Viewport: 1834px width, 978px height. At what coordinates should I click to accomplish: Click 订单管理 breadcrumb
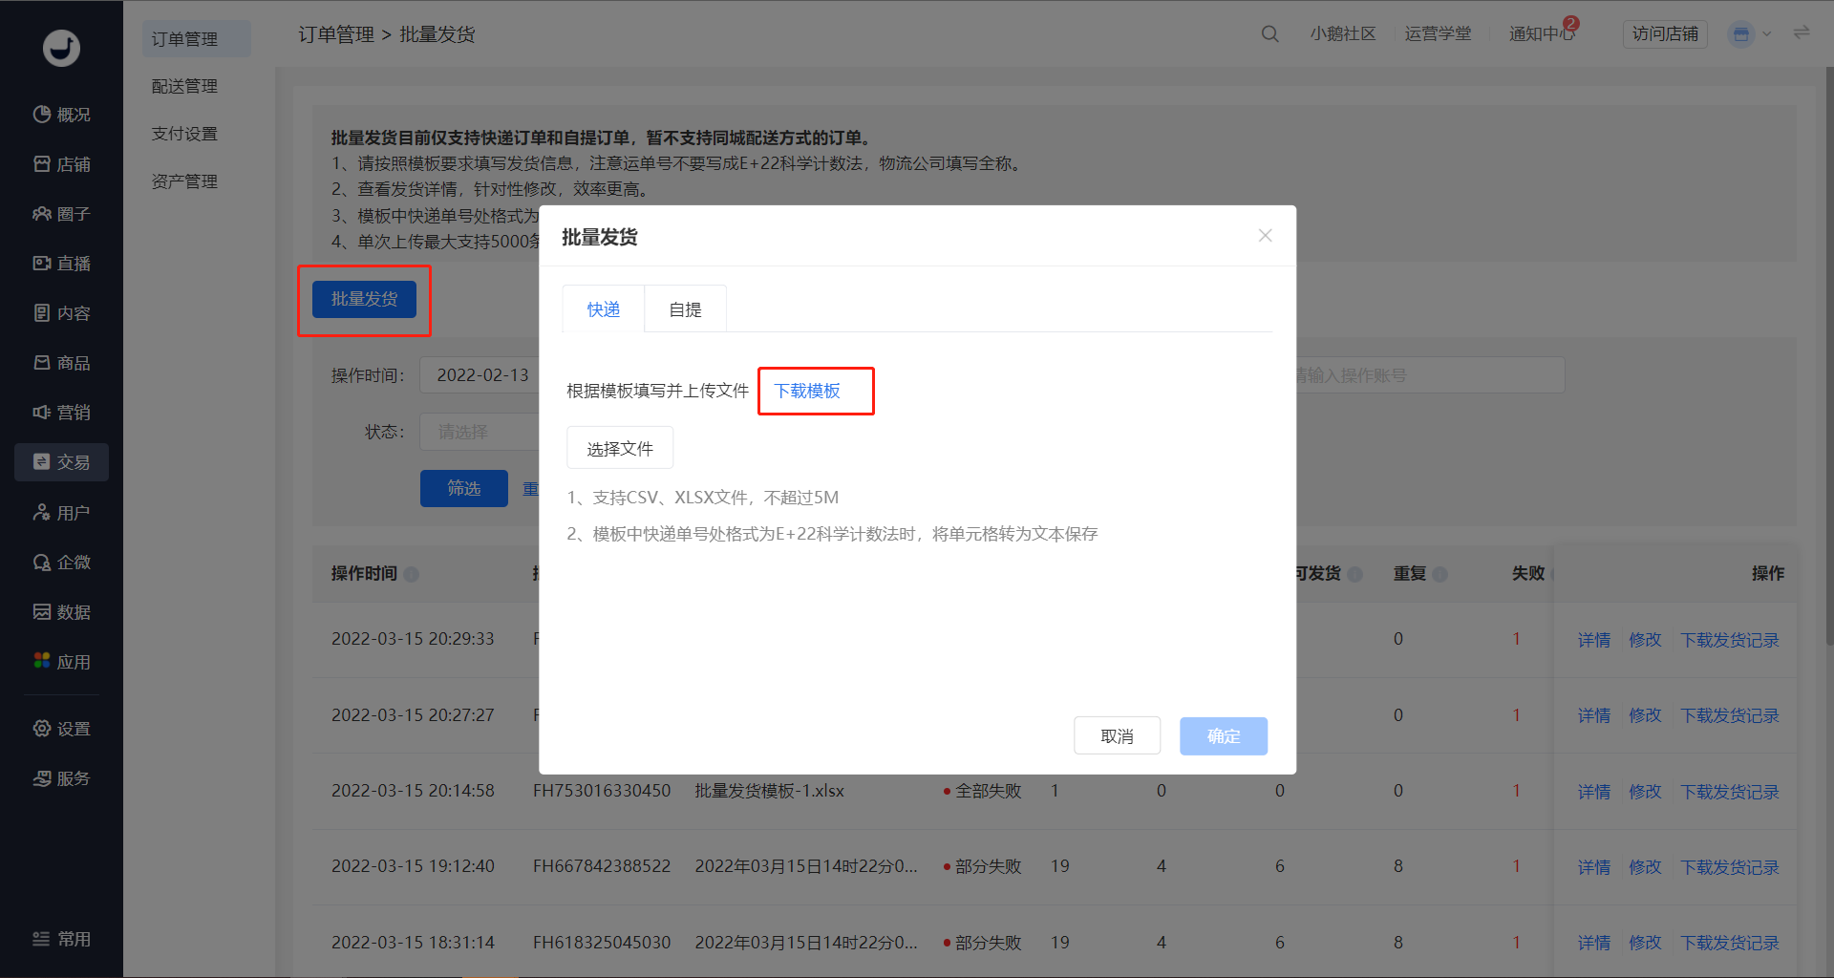point(336,34)
